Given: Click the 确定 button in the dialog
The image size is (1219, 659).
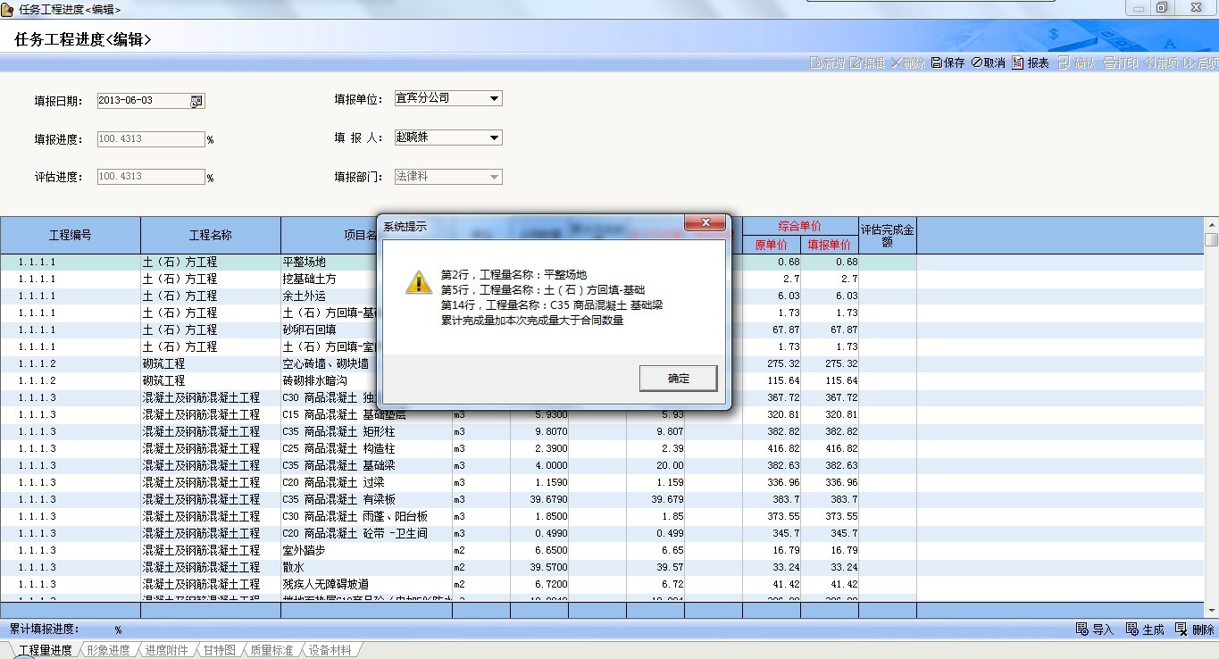Looking at the screenshot, I should 678,379.
